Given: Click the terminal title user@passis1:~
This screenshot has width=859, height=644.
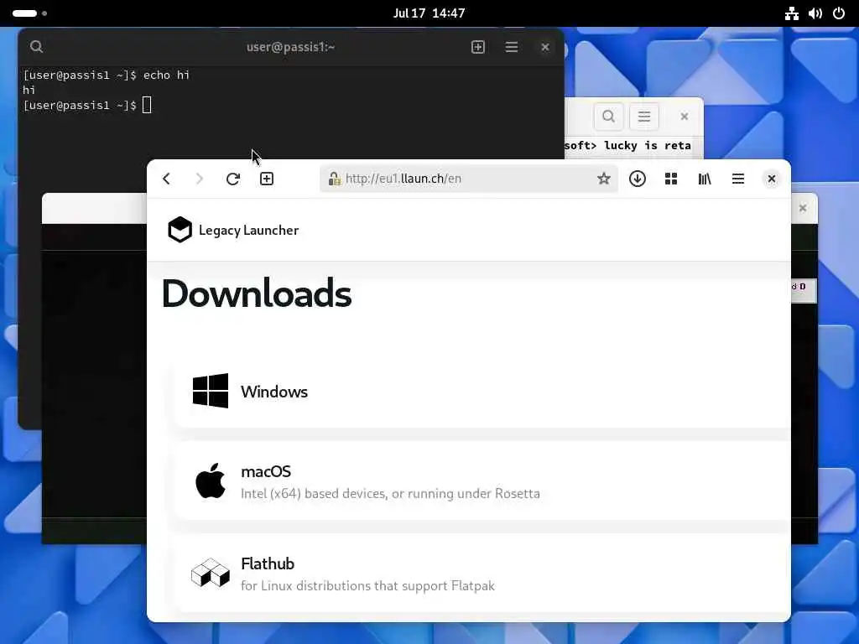Looking at the screenshot, I should [290, 47].
